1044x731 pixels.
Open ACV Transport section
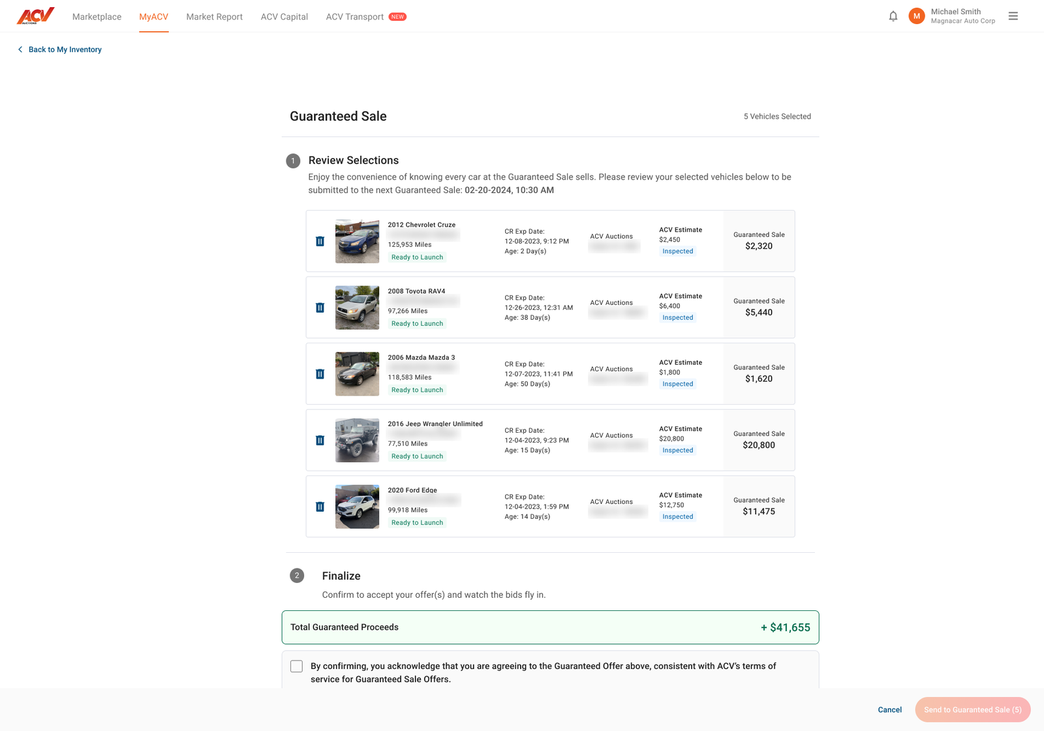[354, 17]
